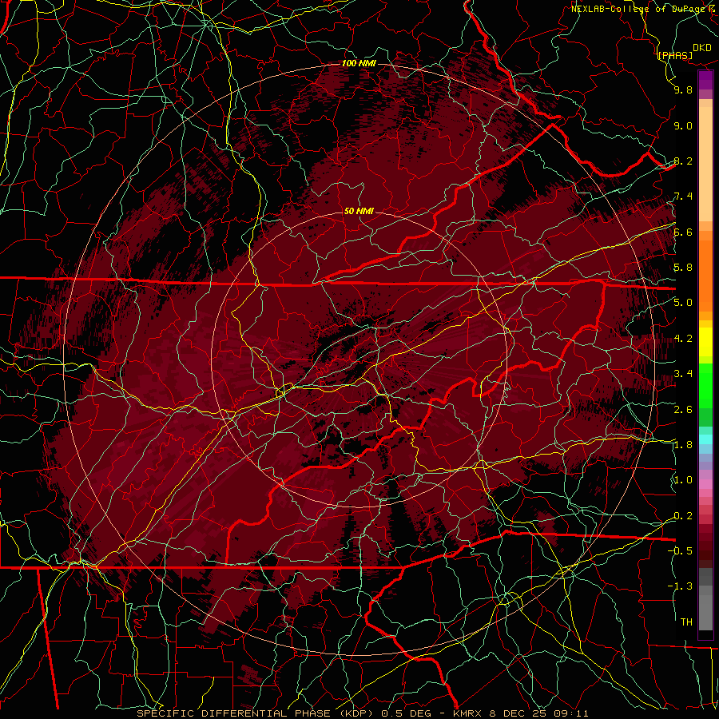
Task: Click the 3.4 value on the color scale
Action: point(683,374)
